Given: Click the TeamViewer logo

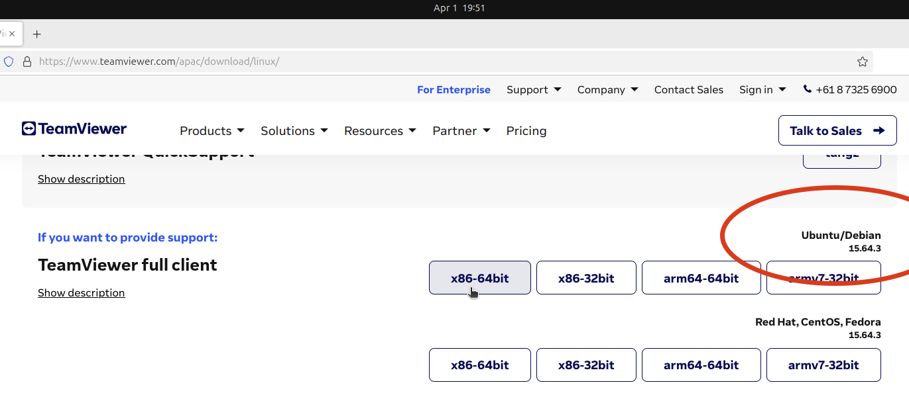Looking at the screenshot, I should 74,128.
